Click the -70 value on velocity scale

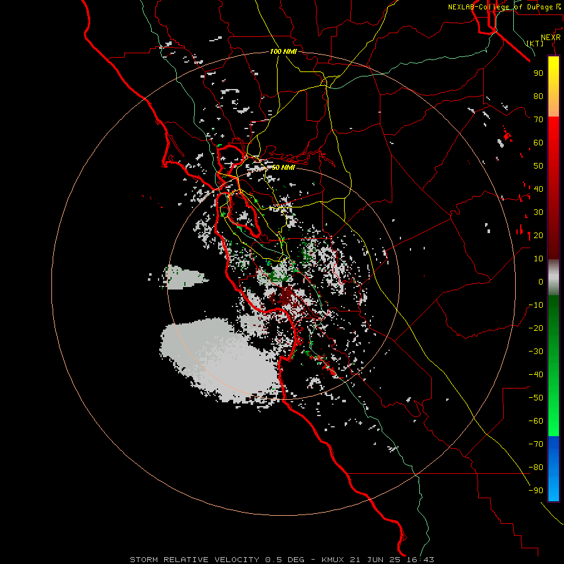(536, 444)
